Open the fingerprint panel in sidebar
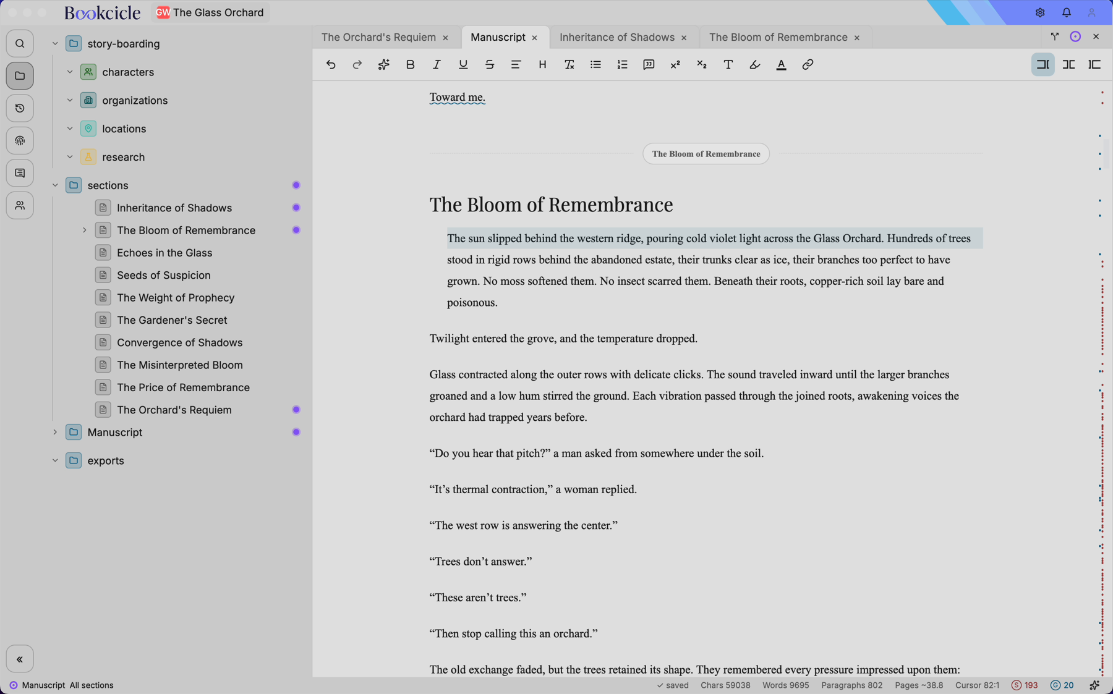Viewport: 1113px width, 694px height. point(20,141)
